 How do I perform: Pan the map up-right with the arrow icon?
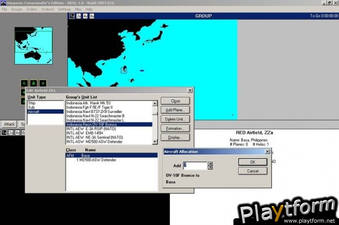(43, 83)
